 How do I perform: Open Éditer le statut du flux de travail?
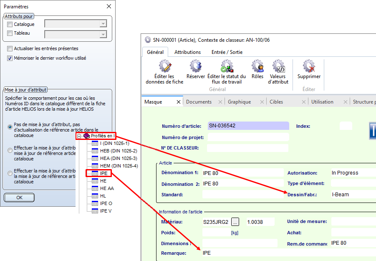coord(227,66)
